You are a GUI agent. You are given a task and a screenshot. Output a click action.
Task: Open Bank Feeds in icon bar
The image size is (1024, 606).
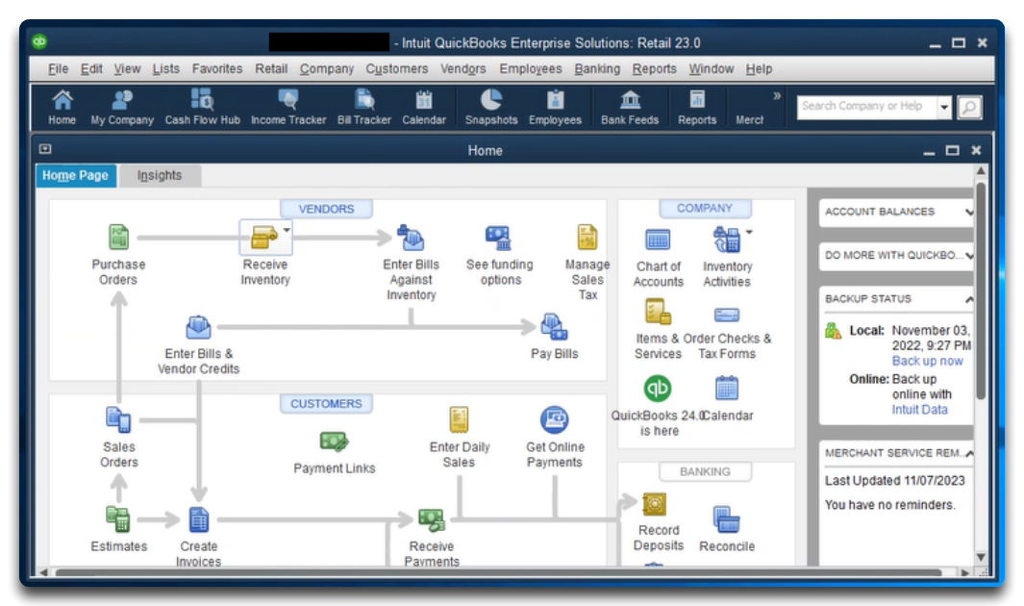[630, 108]
